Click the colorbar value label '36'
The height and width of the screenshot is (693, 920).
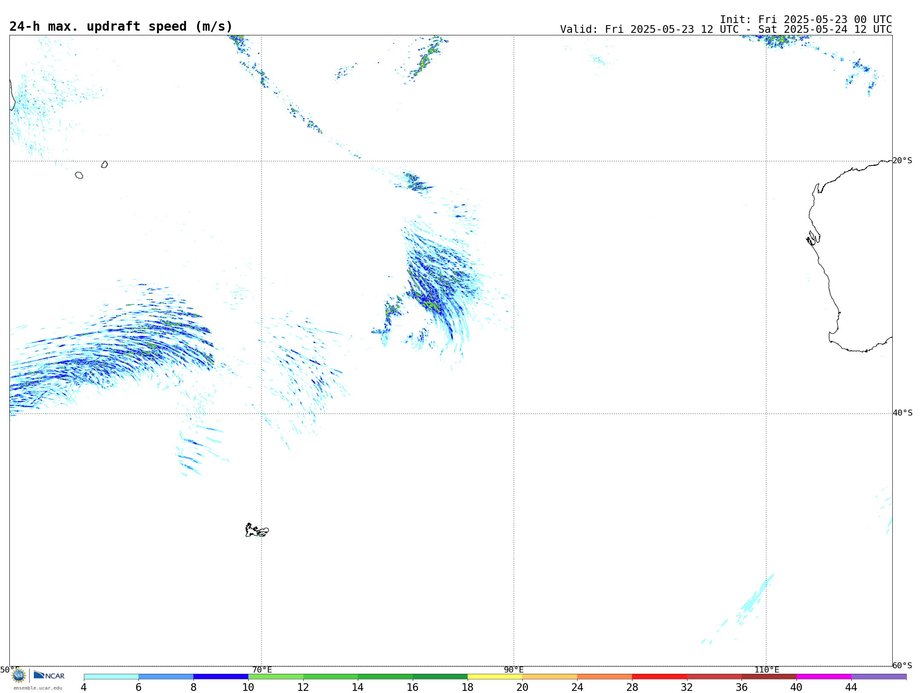pos(742,687)
